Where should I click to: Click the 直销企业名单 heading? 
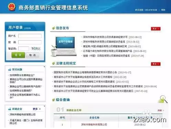coord(74,110)
